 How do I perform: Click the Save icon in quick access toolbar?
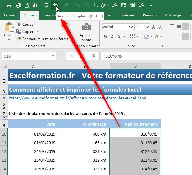(x=9, y=5)
